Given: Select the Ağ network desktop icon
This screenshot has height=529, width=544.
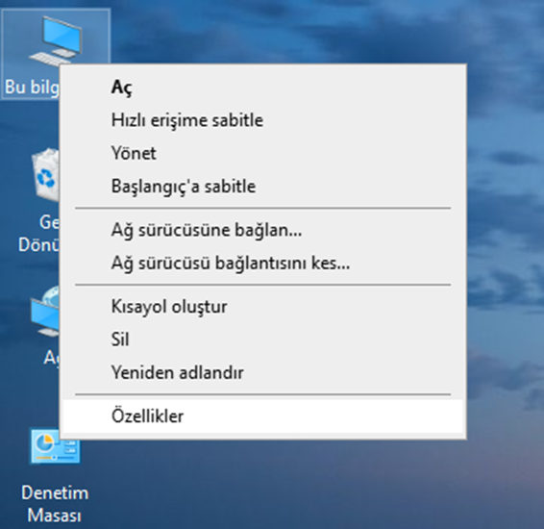Looking at the screenshot, I should [x=45, y=312].
